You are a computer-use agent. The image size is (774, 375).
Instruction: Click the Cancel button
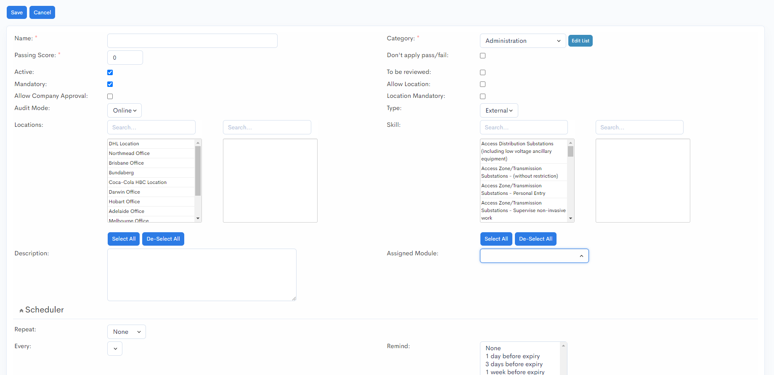coord(42,13)
